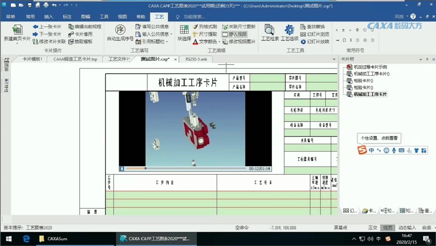Open 幻灯片浏览 slide browse
Image resolution: width=436 pixels, height=246 pixels.
pos(315,34)
